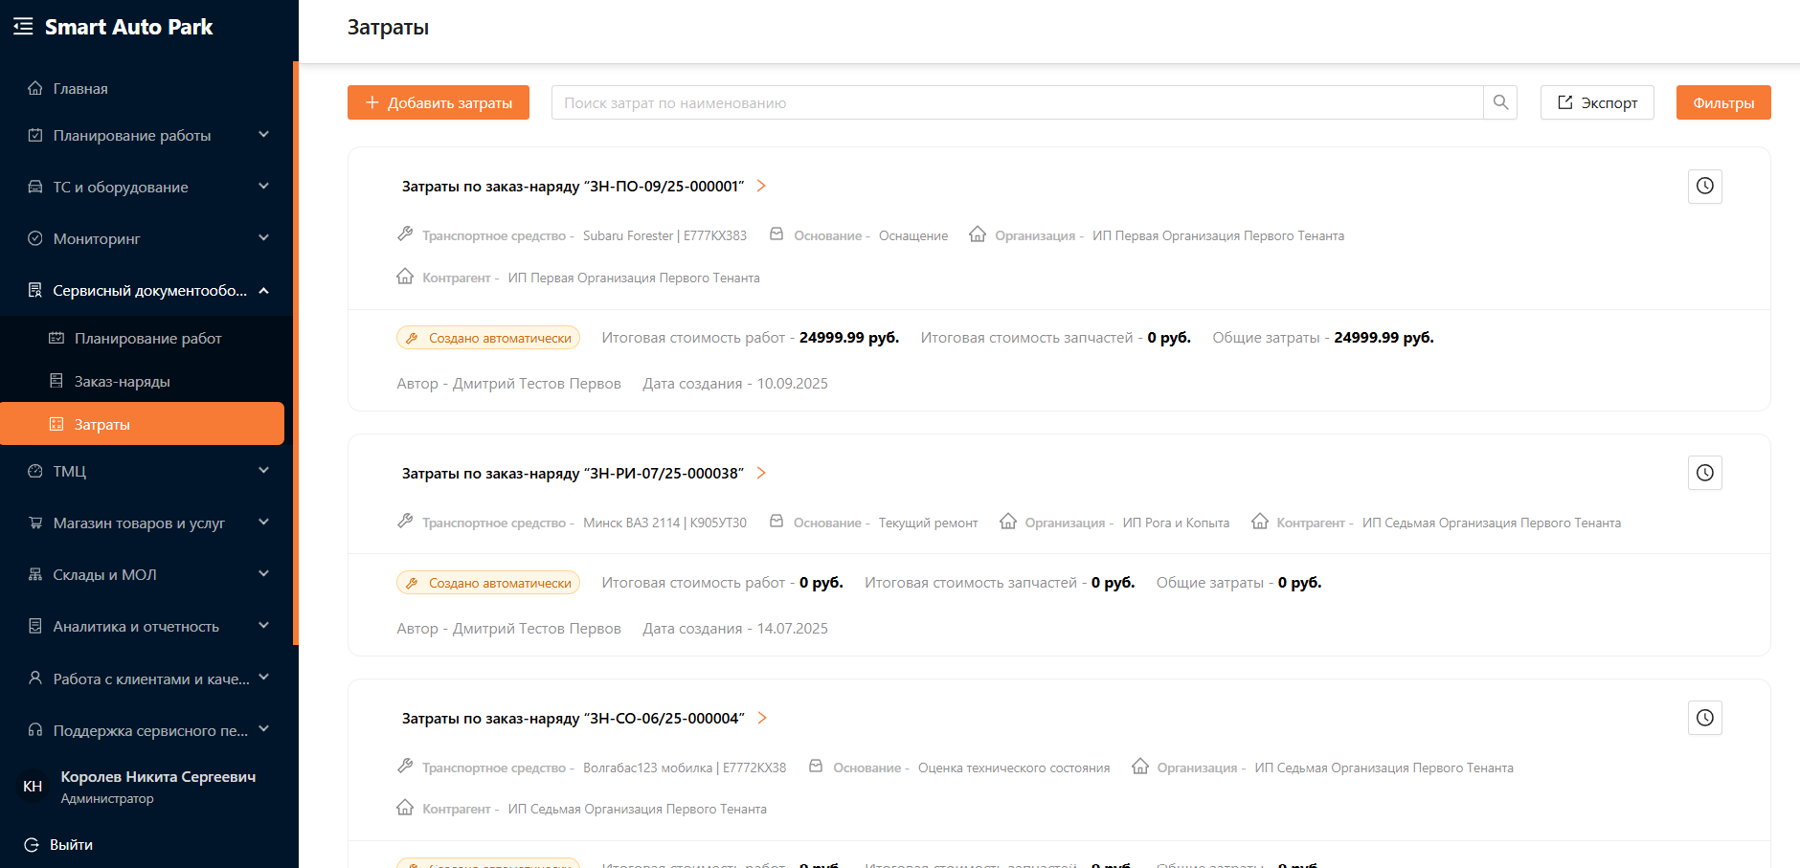The image size is (1800, 868).
Task: Click the Добавить затраты button
Action: click(439, 102)
